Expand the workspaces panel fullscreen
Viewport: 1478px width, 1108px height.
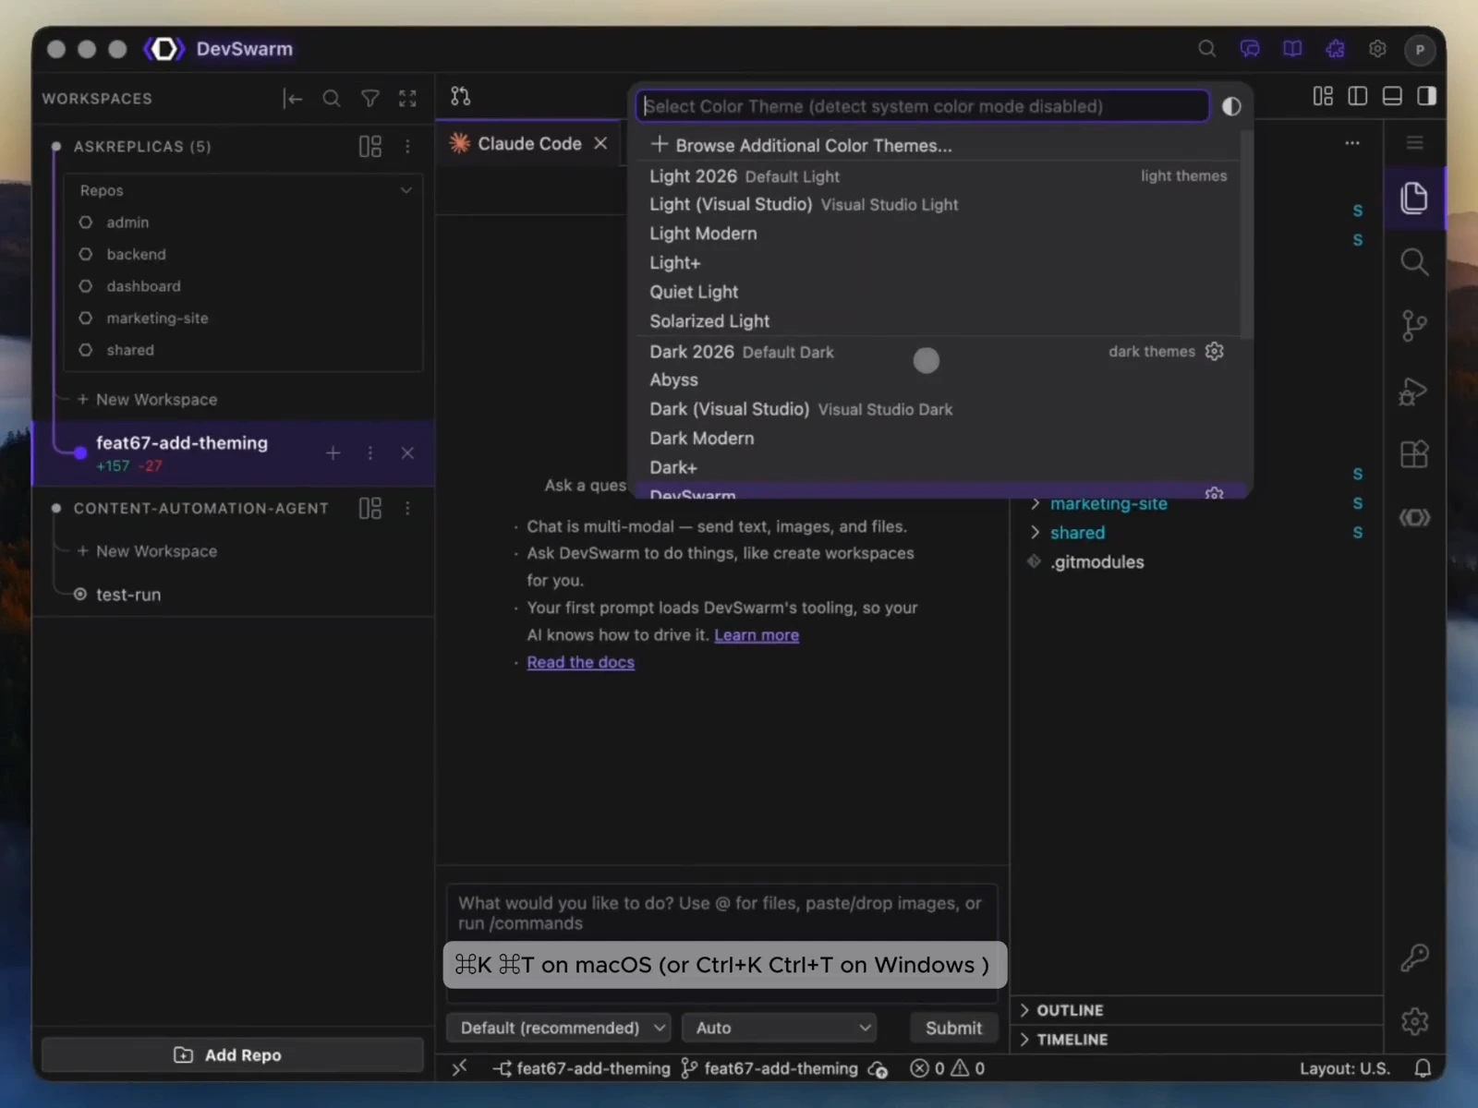coord(407,98)
